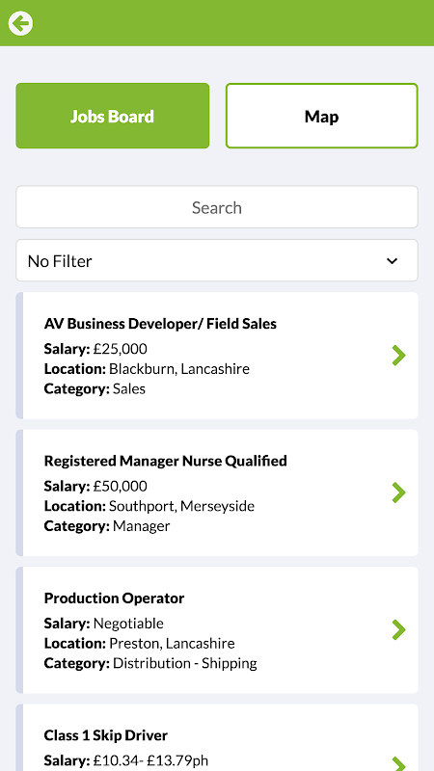This screenshot has width=434, height=771.
Task: Tap the Distribution - Shipping category line
Action: coord(150,663)
